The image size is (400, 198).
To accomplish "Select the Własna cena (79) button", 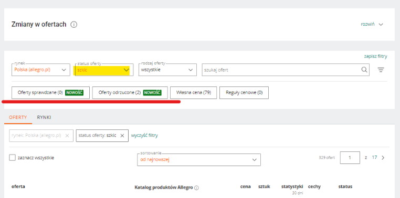I will point(193,93).
